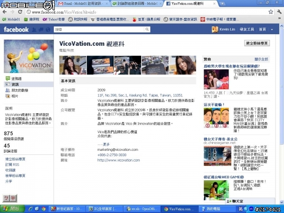Launch Chrome from quick launch
This screenshot has height=213, width=284.
[43, 209]
